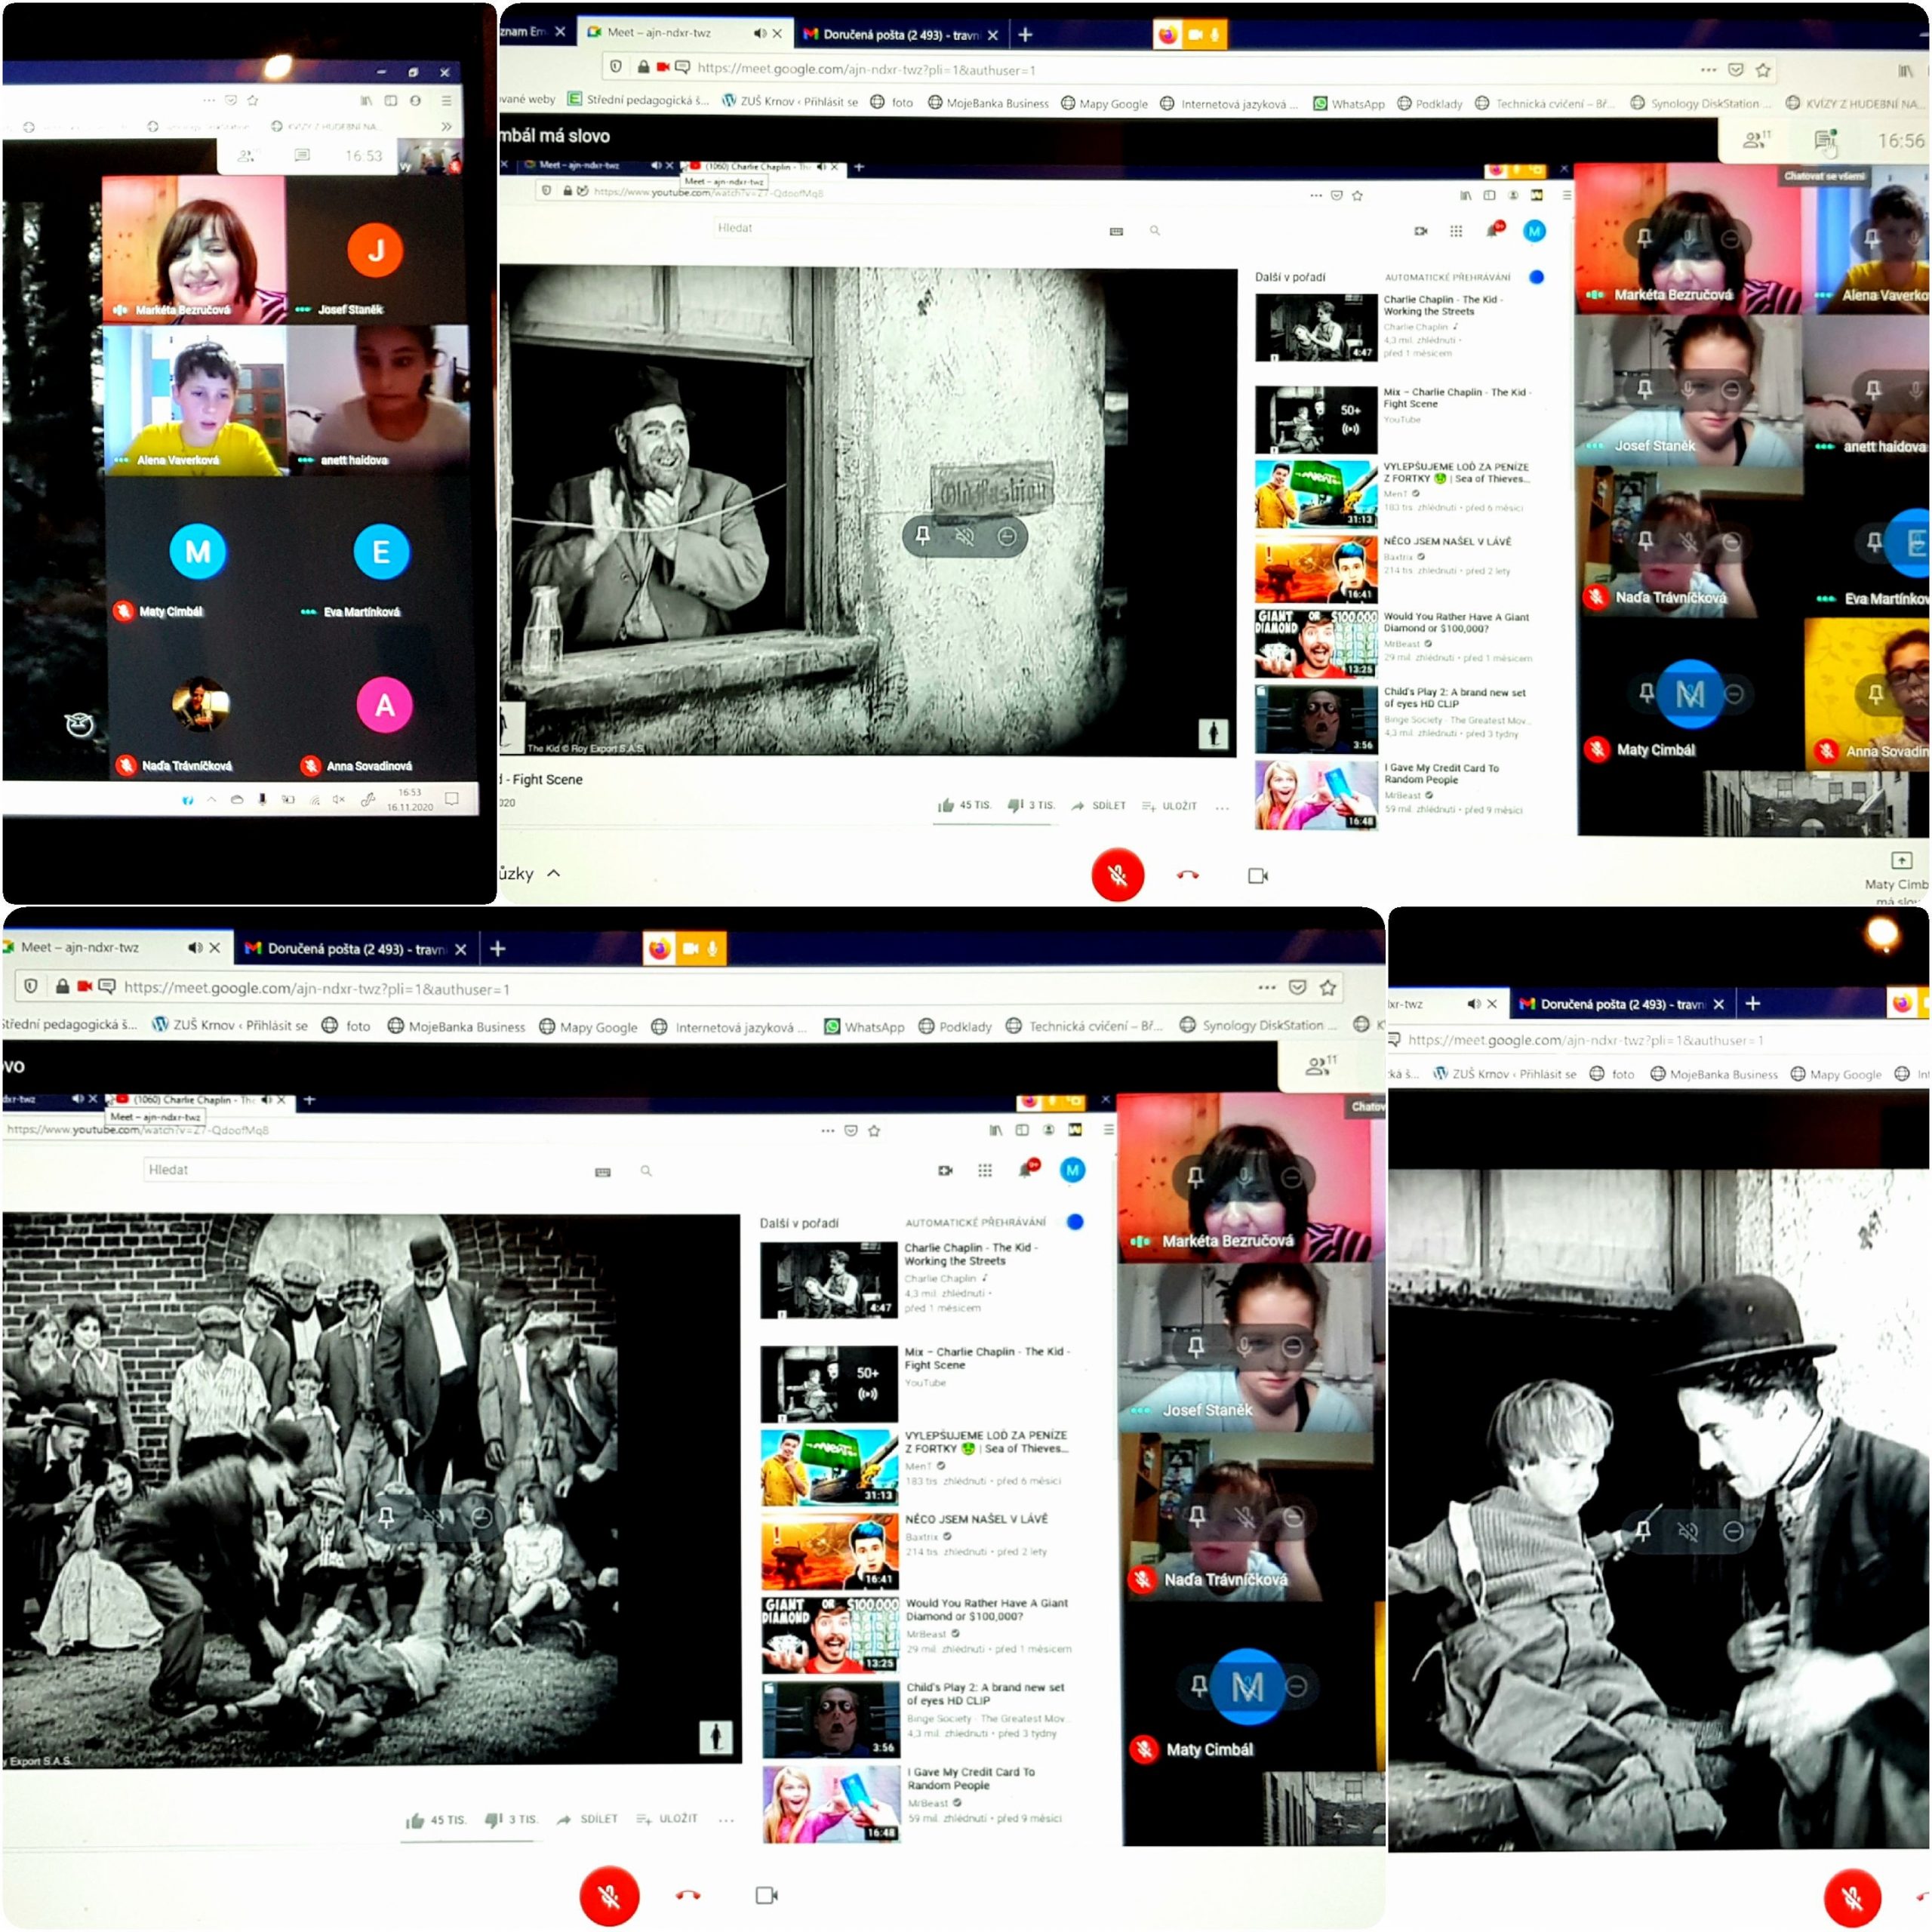Open 'Working the Streets' thumbnail in top-right photo
This screenshot has height=1932, width=1932.
point(1317,327)
